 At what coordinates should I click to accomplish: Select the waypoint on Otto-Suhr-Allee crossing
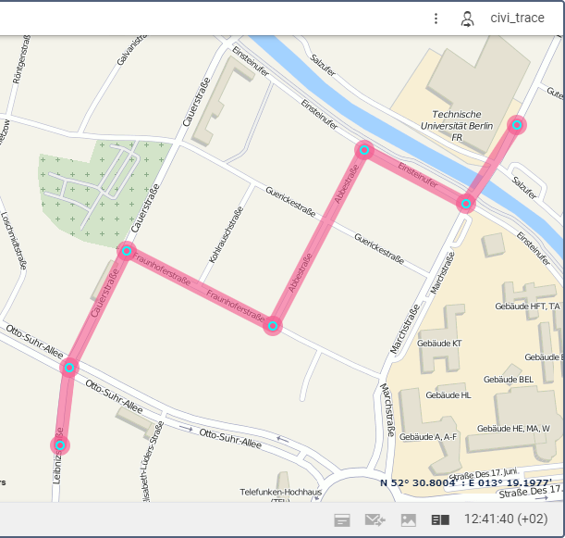pos(69,368)
